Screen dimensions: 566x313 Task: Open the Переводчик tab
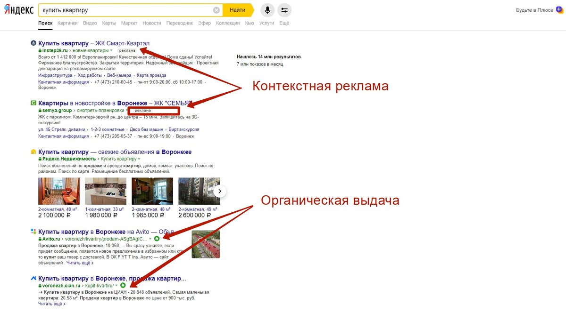coord(180,23)
